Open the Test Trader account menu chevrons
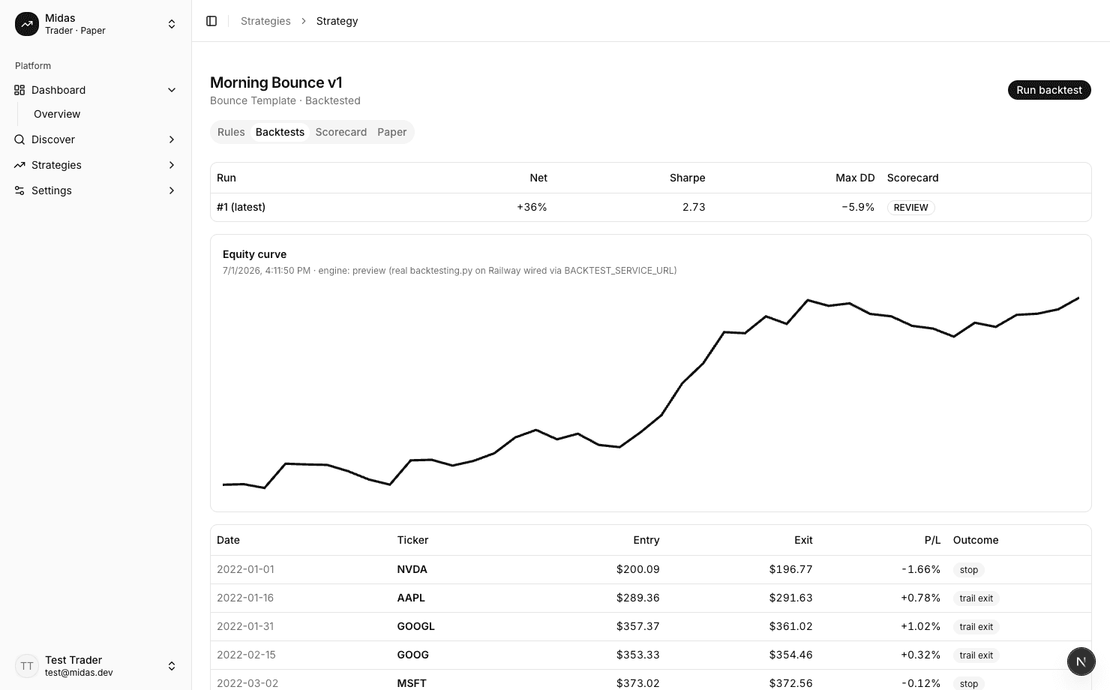 click(x=172, y=666)
